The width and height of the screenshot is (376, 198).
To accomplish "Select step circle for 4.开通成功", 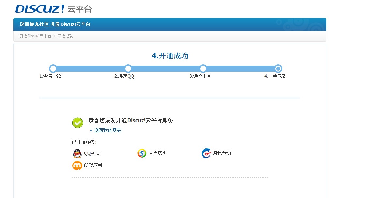I will [x=278, y=69].
